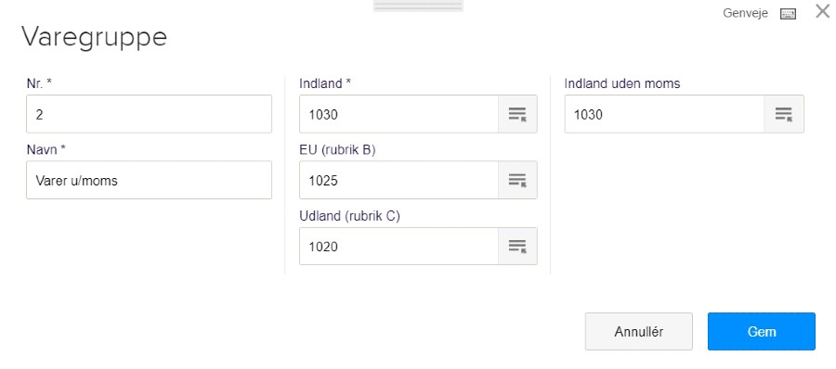Select the Navn field with Varer u/moms
This screenshot has height=369, width=836.
149,180
